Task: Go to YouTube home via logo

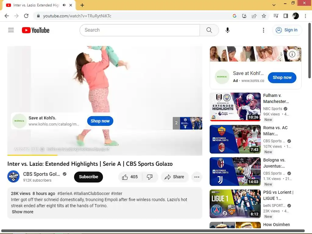Action: [36, 30]
